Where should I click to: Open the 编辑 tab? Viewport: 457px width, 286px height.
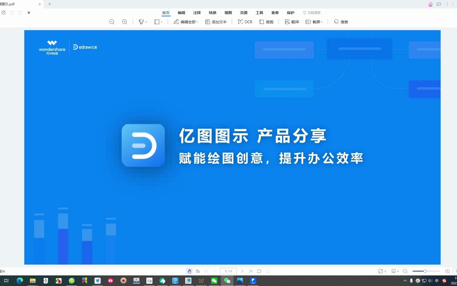click(181, 13)
